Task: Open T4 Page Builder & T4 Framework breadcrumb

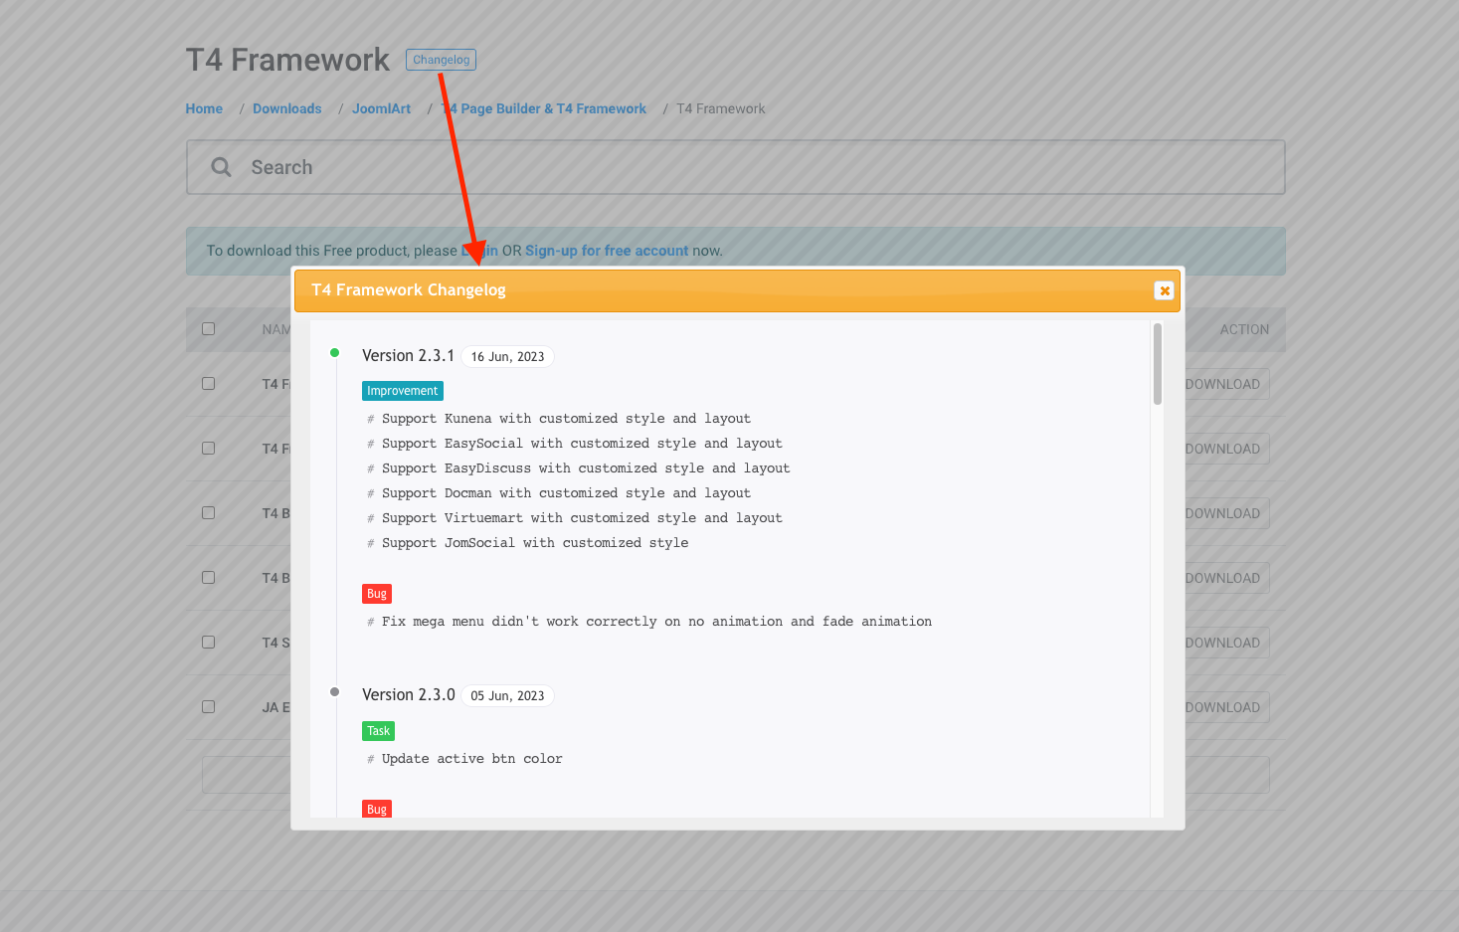Action: click(544, 108)
